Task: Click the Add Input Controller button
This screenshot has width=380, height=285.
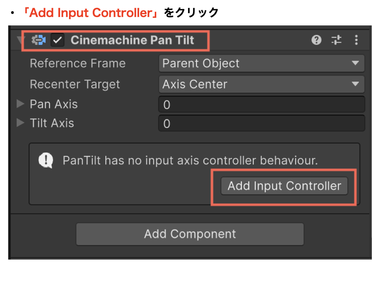Action: [x=284, y=186]
